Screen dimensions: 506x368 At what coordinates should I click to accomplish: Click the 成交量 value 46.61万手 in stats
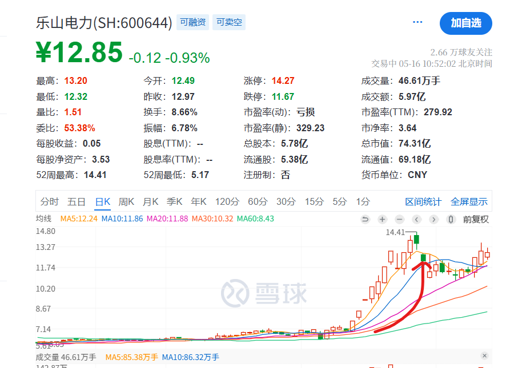[419, 80]
